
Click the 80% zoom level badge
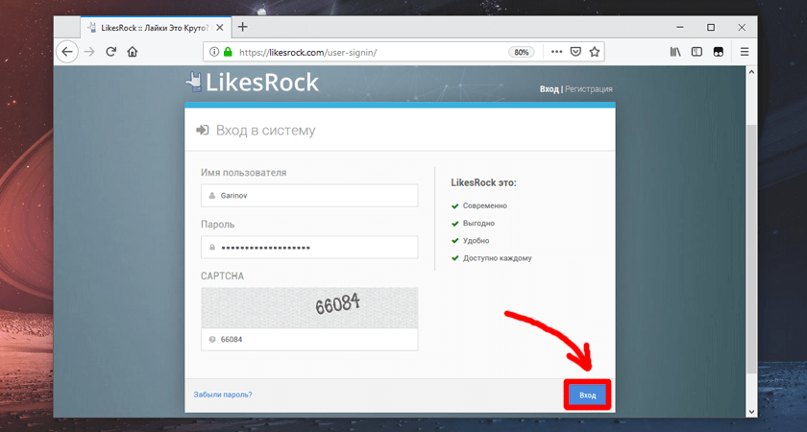522,52
